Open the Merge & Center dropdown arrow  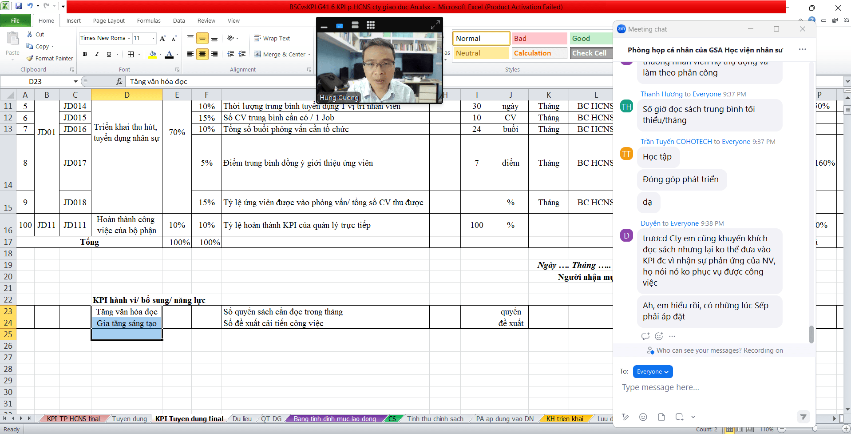coord(309,54)
